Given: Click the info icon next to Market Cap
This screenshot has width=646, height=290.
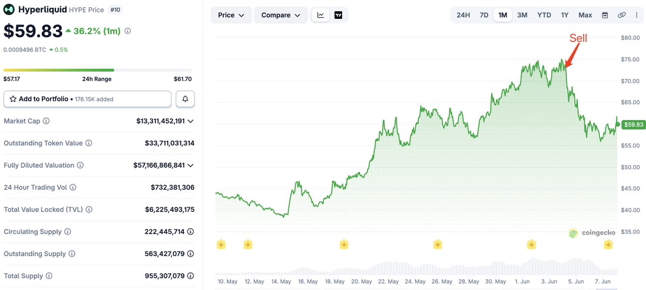Looking at the screenshot, I should [46, 121].
